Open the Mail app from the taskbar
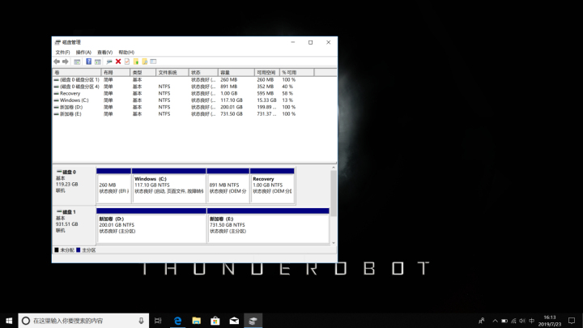 pyautogui.click(x=234, y=321)
